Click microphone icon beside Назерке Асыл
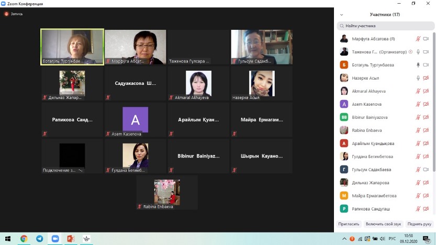 coord(418,78)
